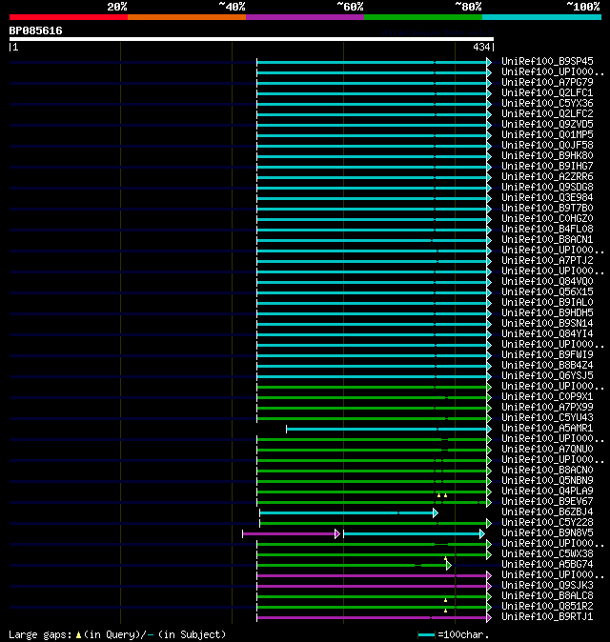Click the Large gaps legend text
The height and width of the screenshot is (642, 610).
click(x=117, y=634)
